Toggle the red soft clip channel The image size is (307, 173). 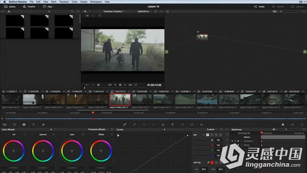212,163
